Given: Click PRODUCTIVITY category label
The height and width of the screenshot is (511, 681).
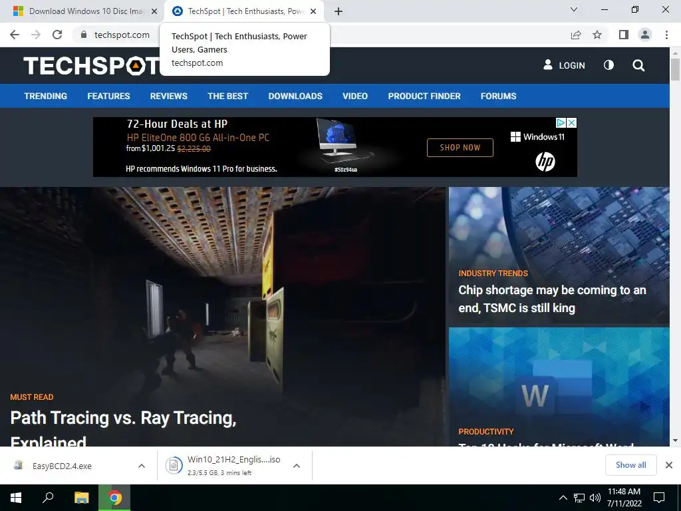Looking at the screenshot, I should pos(486,431).
